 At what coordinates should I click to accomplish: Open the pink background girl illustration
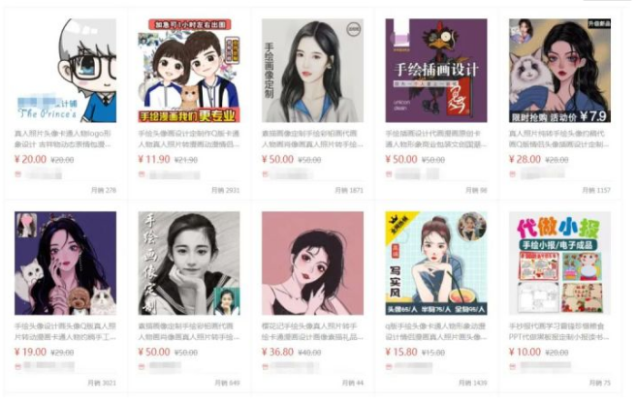click(x=312, y=263)
